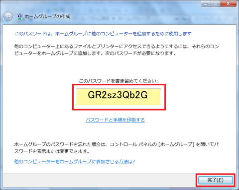Click the back arrow button in the title bar
Viewport: 239px width, 190px height.
[8, 17]
